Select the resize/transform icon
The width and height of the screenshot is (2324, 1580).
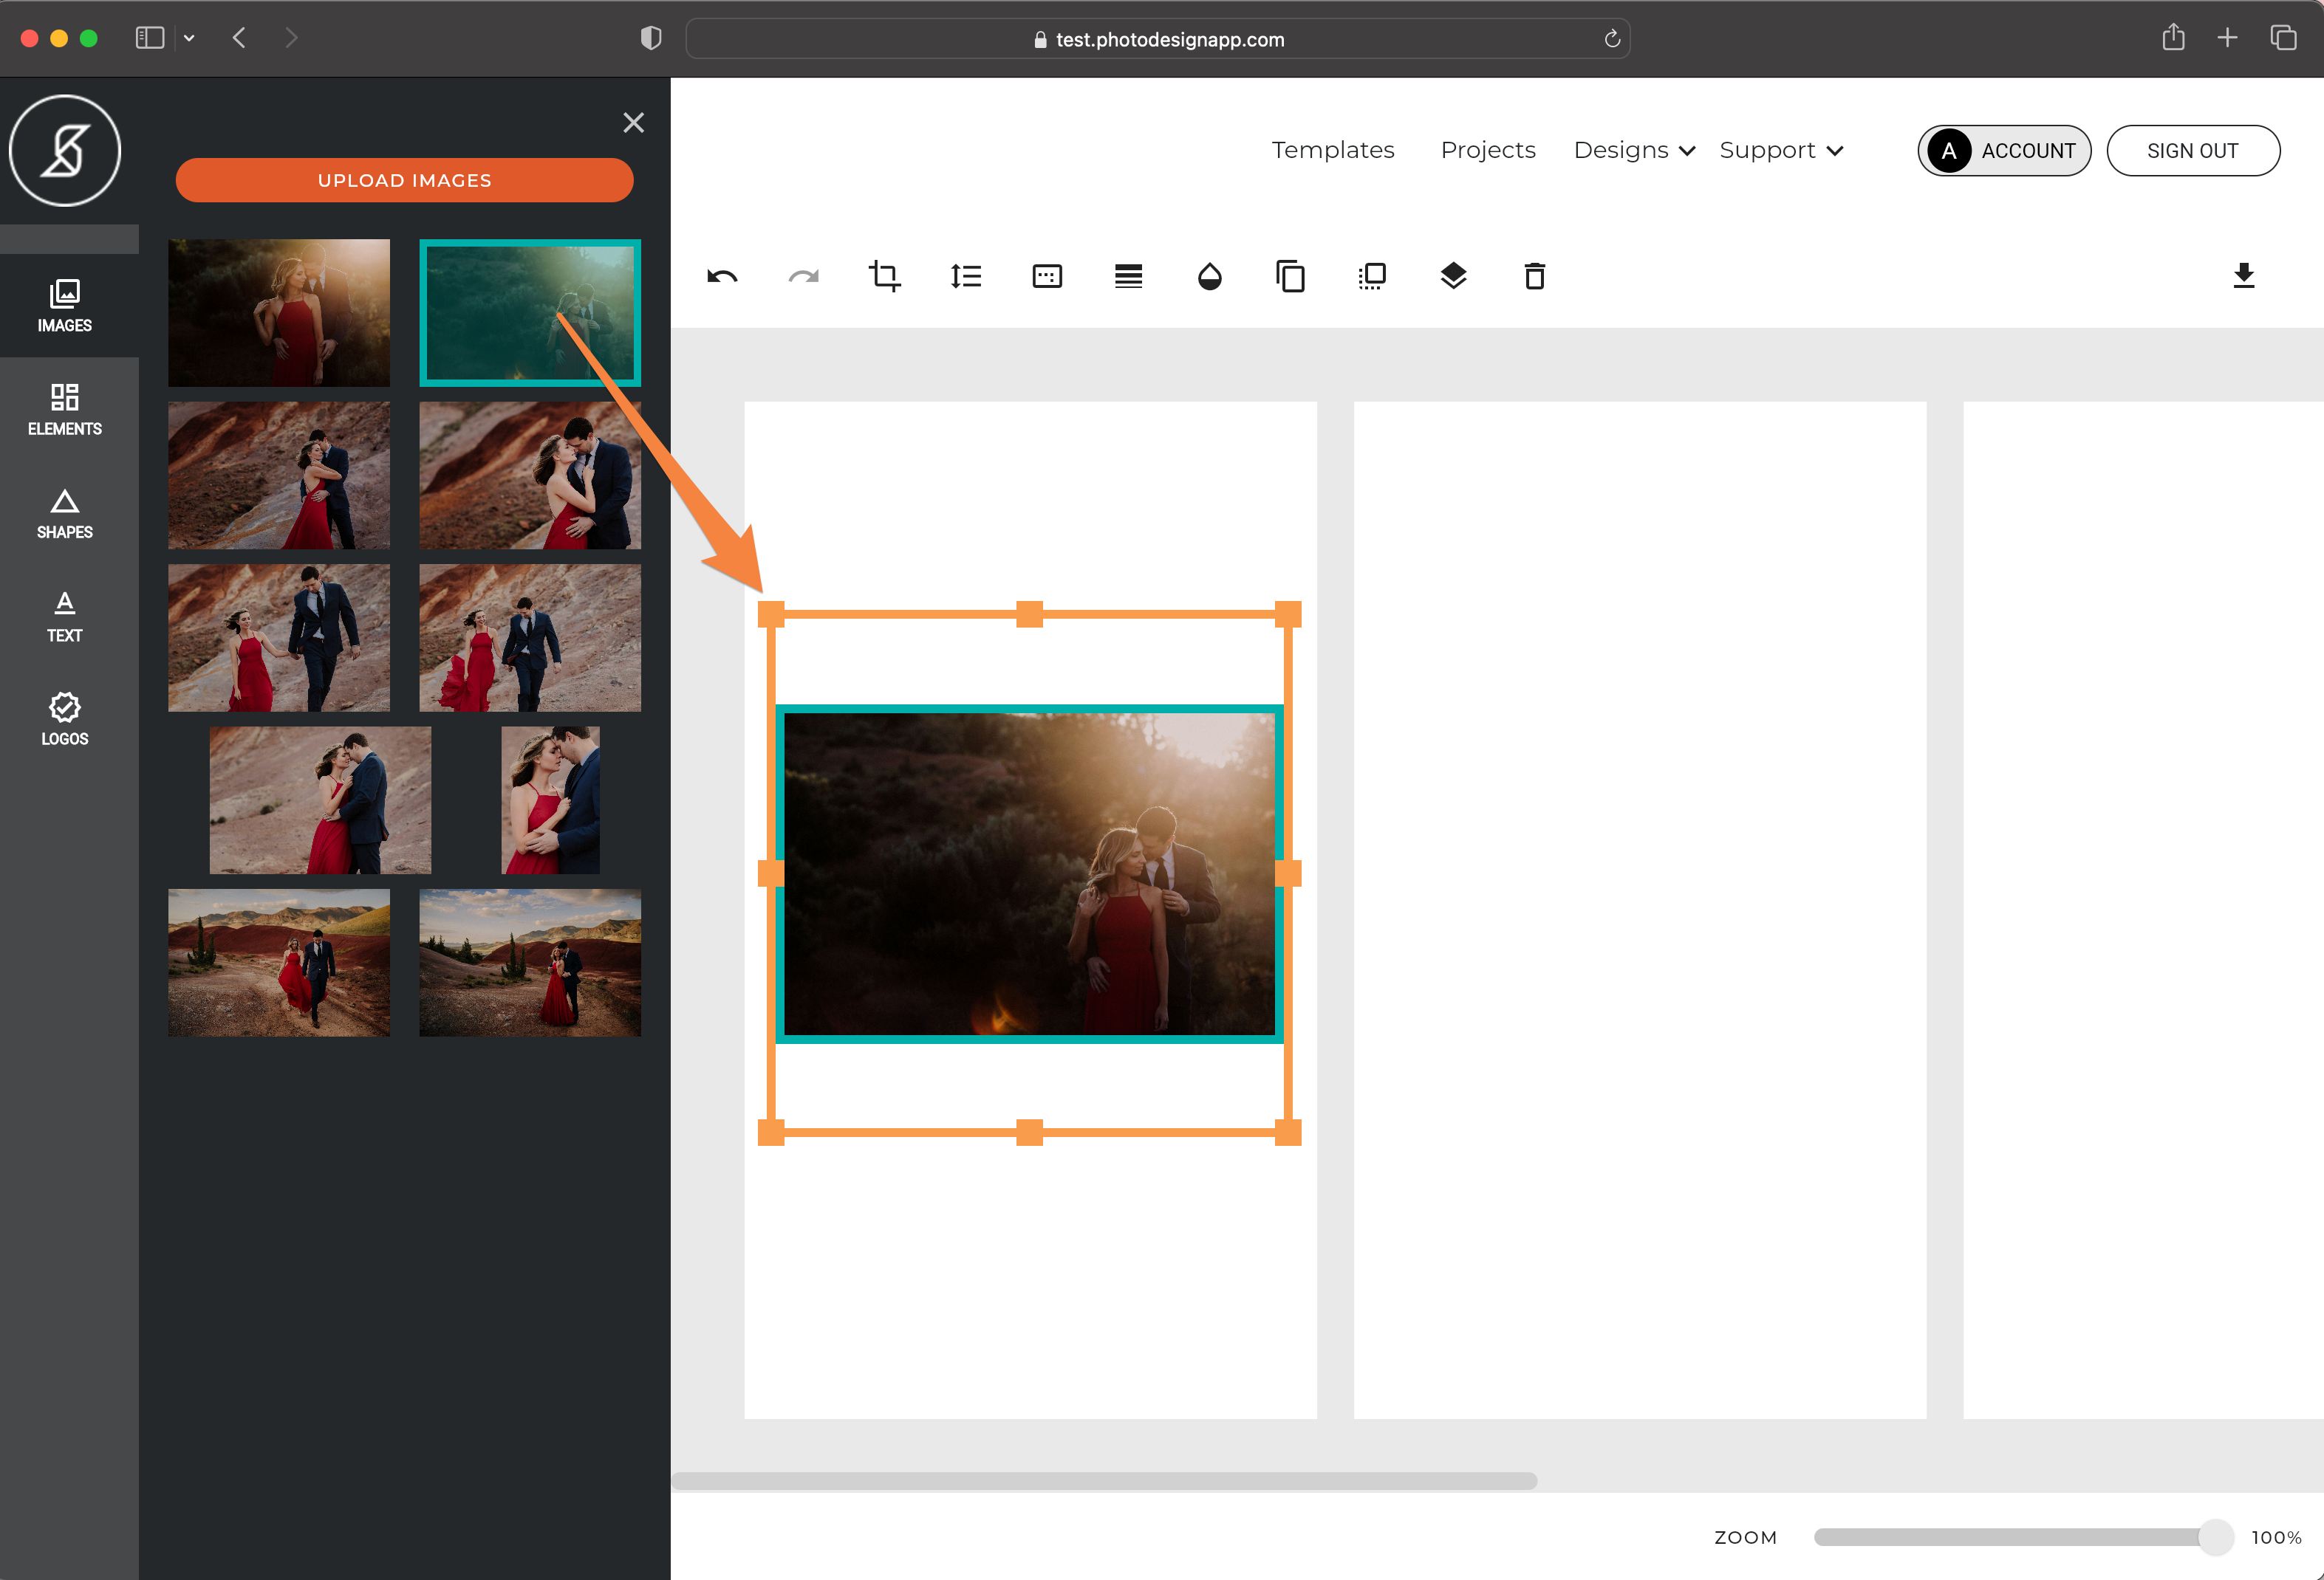[x=1371, y=275]
